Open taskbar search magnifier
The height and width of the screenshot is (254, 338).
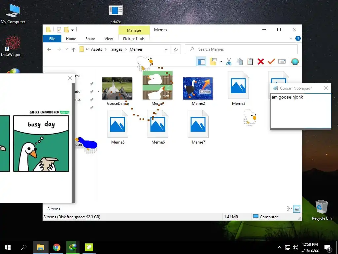[24, 247]
